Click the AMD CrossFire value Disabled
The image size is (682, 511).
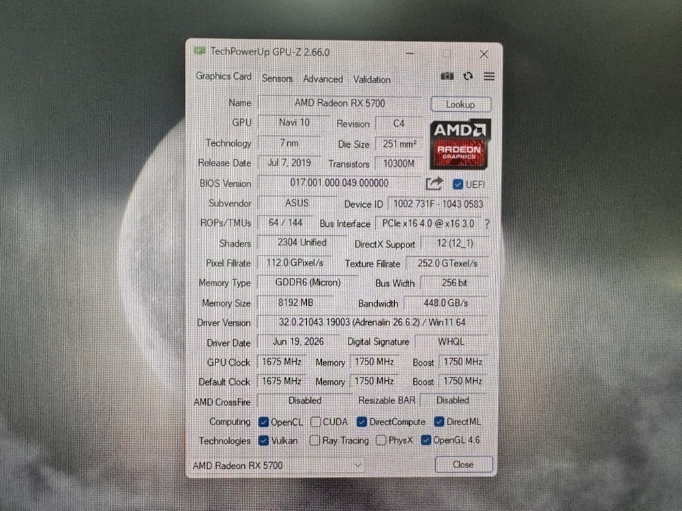(305, 400)
